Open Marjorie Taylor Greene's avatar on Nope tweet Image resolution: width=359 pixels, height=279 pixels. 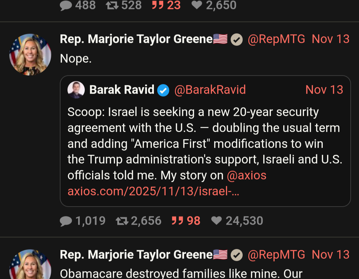point(30,54)
